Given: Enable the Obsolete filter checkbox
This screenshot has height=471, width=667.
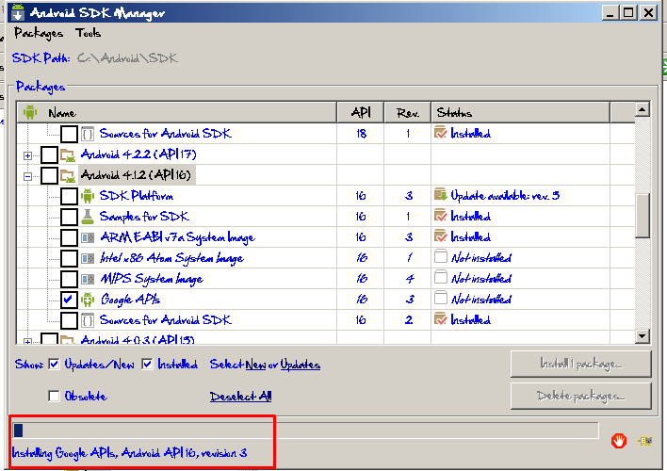Looking at the screenshot, I should [x=54, y=397].
